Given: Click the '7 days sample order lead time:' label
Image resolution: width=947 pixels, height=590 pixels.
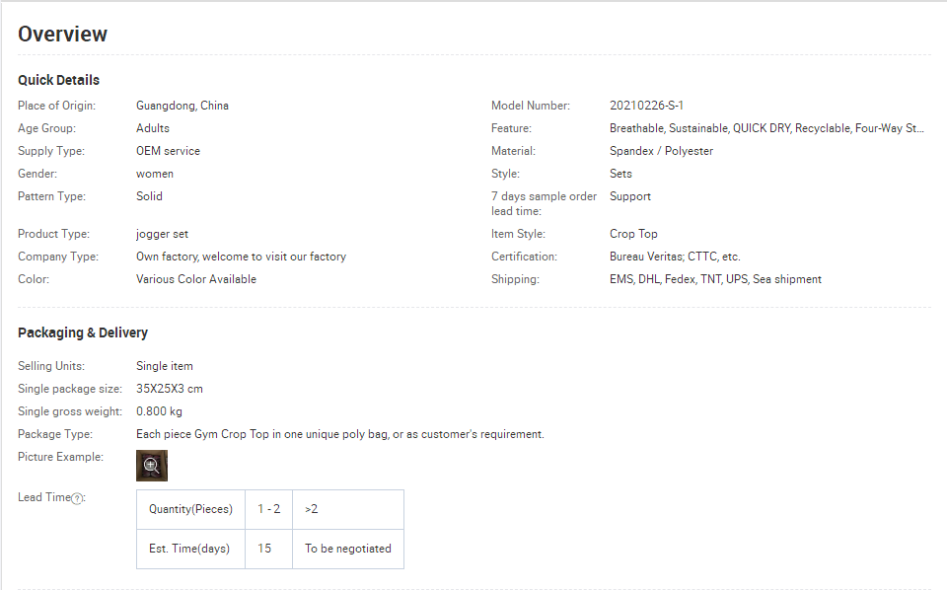Looking at the screenshot, I should pyautogui.click(x=544, y=204).
